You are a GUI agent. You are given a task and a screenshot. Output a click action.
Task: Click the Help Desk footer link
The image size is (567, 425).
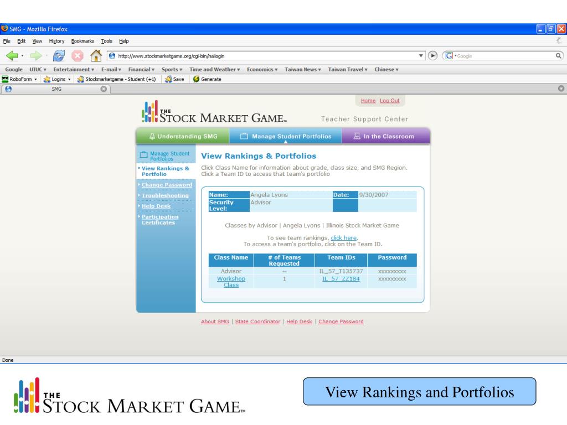299,322
